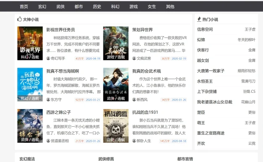Image resolution: width=263 pixels, height=162 pixels.
Task: Click author icon next to 贫道姜丞相
Action: tap(48, 141)
